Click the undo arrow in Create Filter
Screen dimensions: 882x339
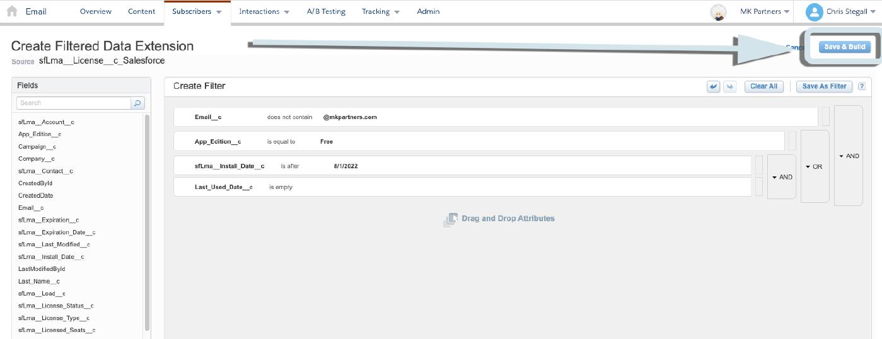713,86
